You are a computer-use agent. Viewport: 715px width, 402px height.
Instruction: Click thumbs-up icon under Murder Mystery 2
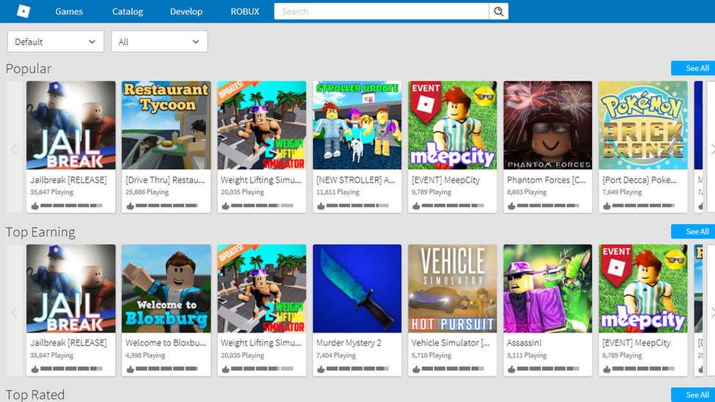tap(321, 369)
